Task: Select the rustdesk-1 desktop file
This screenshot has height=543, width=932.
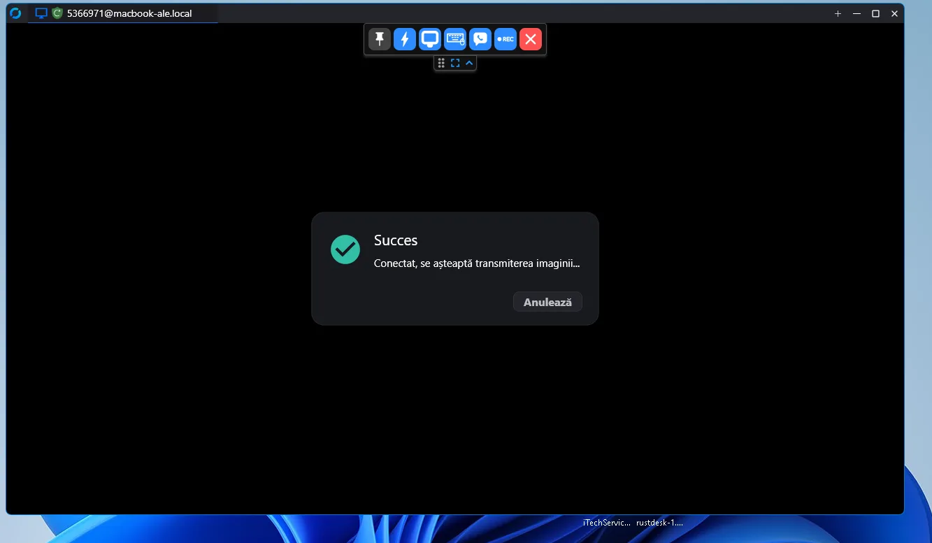Action: pyautogui.click(x=659, y=522)
